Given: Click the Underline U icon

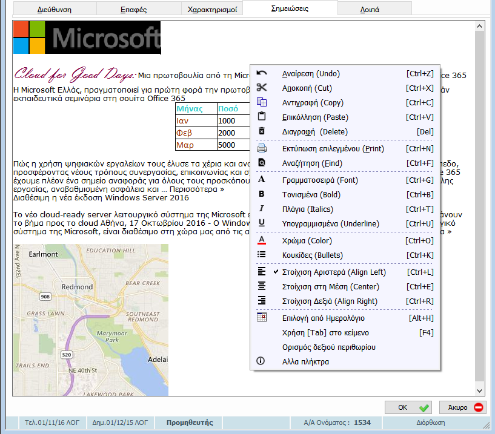Looking at the screenshot, I should [262, 223].
